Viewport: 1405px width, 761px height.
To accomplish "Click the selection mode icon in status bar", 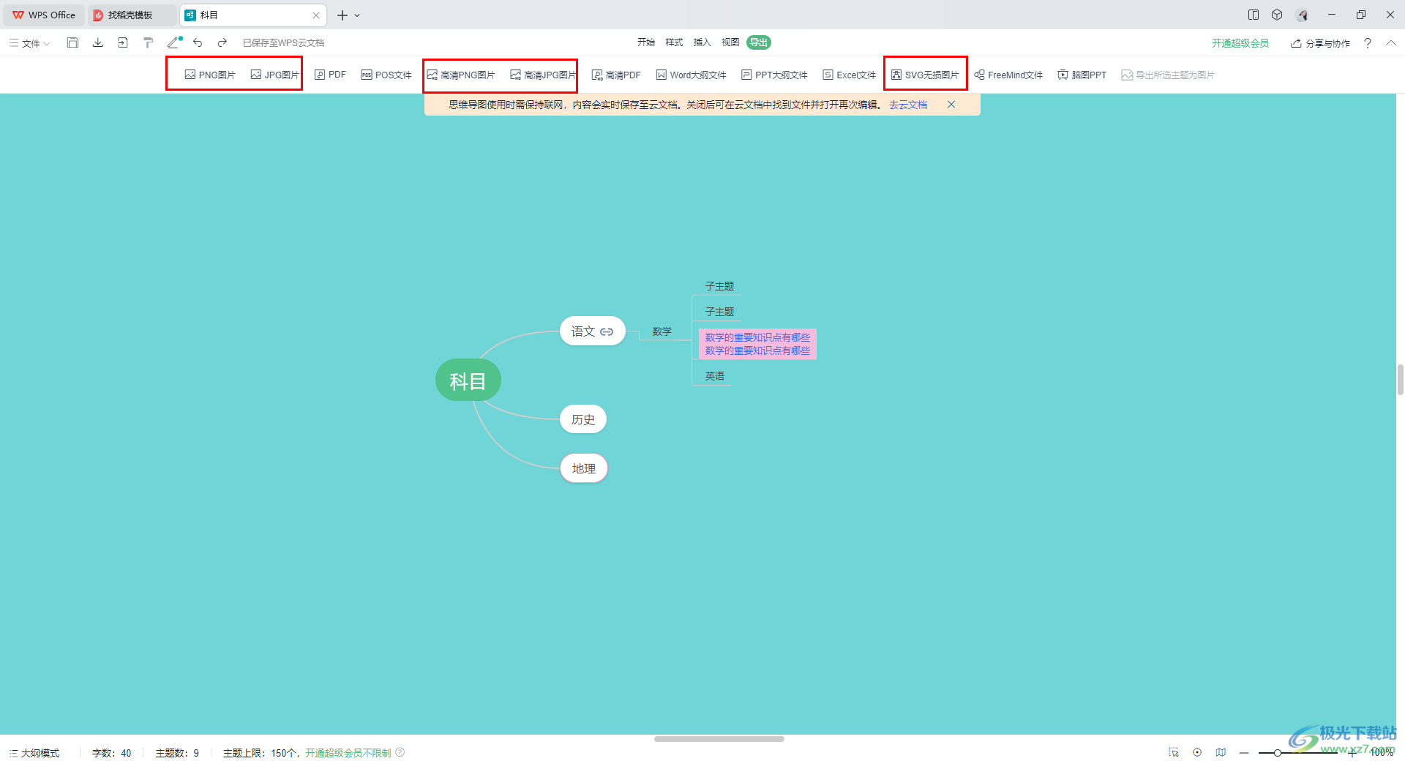I will pyautogui.click(x=1174, y=752).
